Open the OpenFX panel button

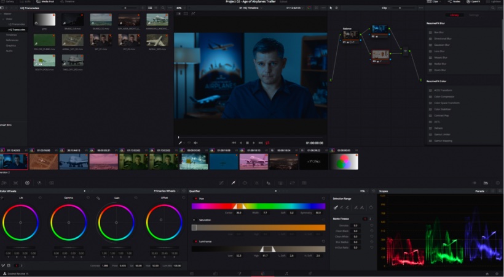coord(473,2)
